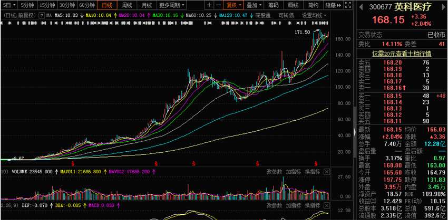This screenshot has height=220, width=448.
Task: Click 委比 14.11% value
Action: (392, 44)
